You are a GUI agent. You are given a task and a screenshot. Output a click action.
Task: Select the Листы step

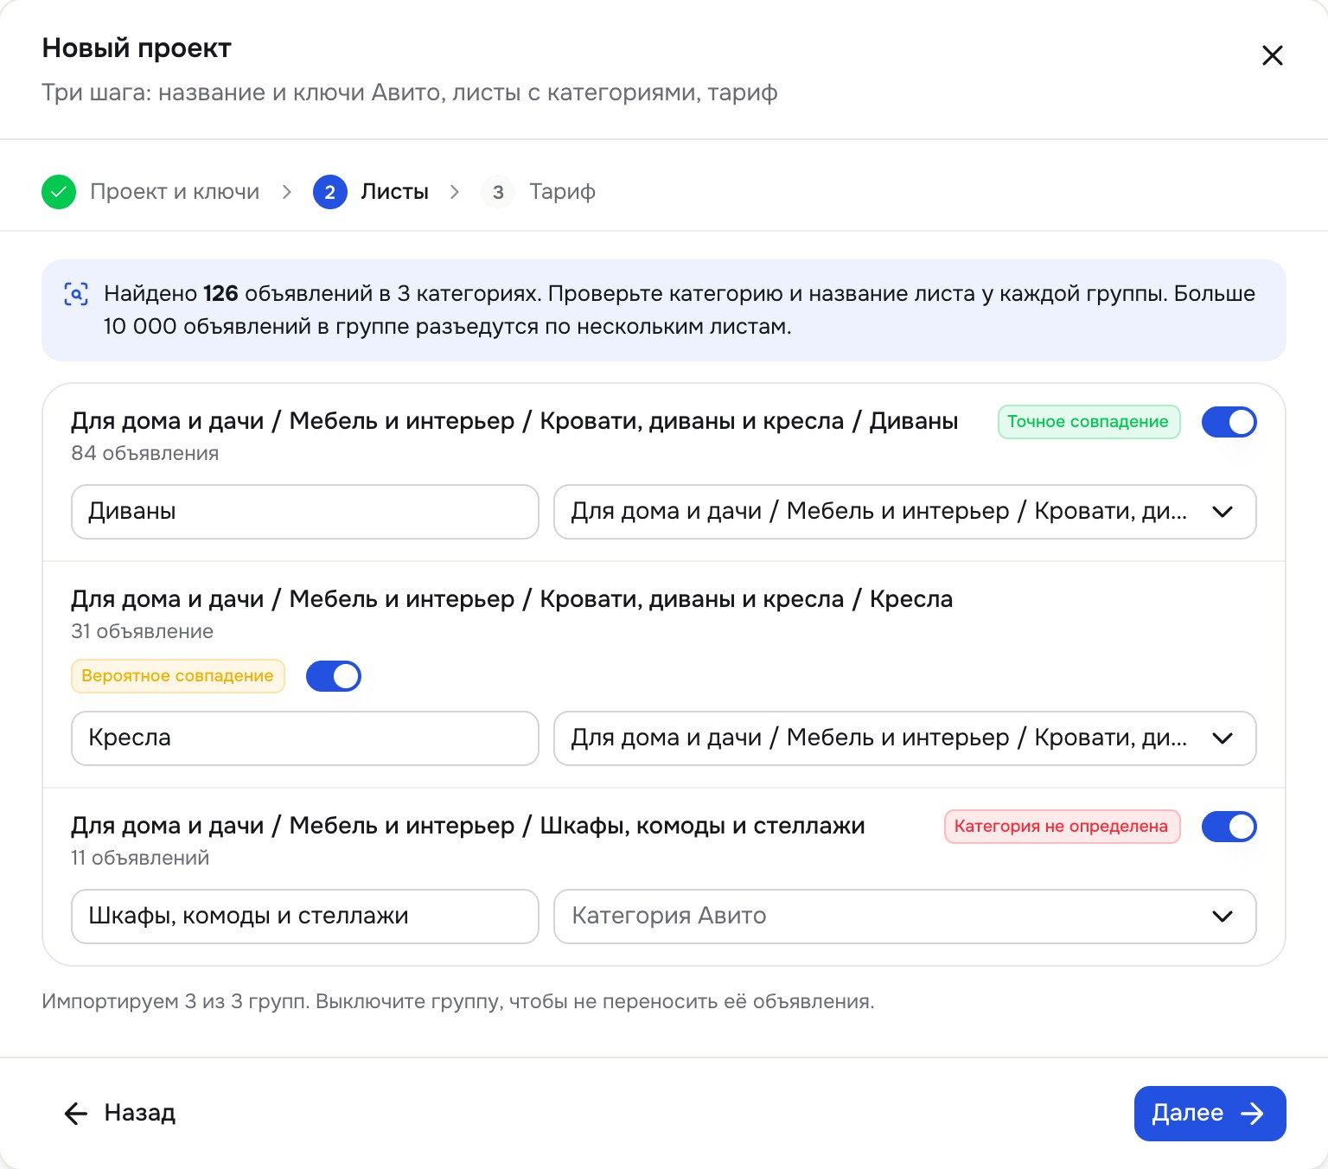(x=371, y=192)
